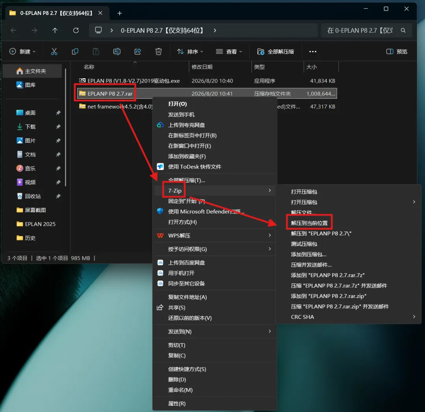
Task: Click the Quark cloud upload icon
Action: [x=160, y=125]
